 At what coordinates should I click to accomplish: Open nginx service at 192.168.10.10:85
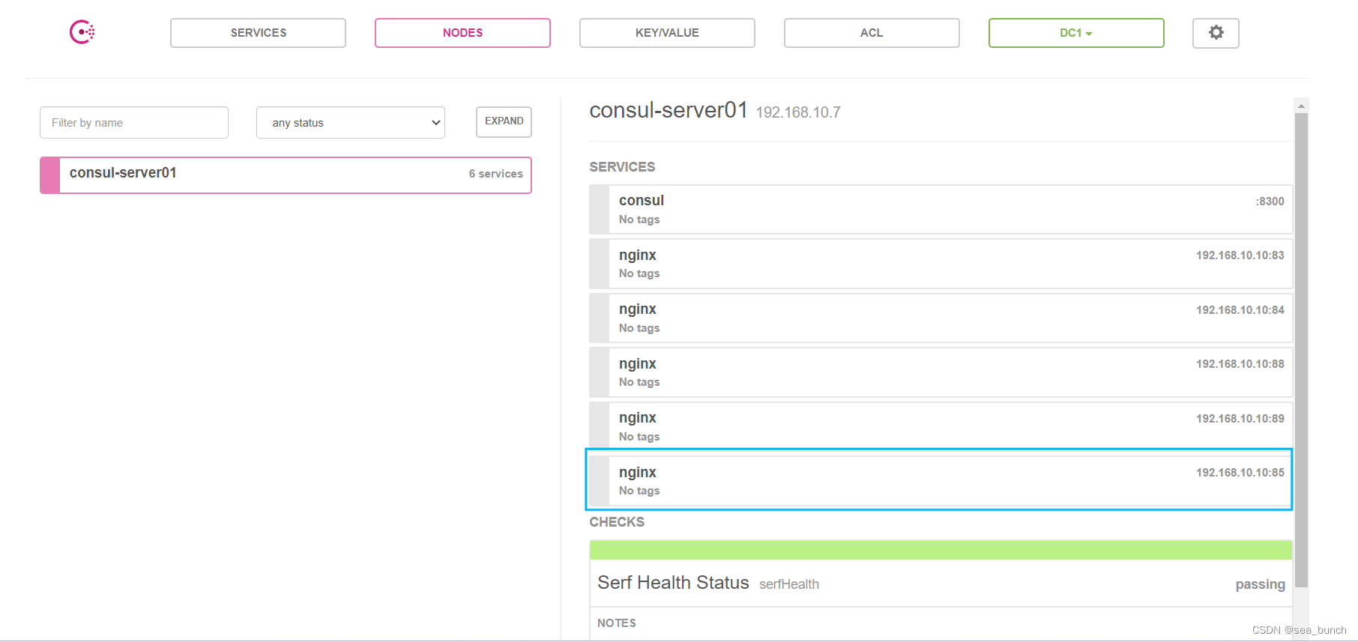click(x=941, y=481)
